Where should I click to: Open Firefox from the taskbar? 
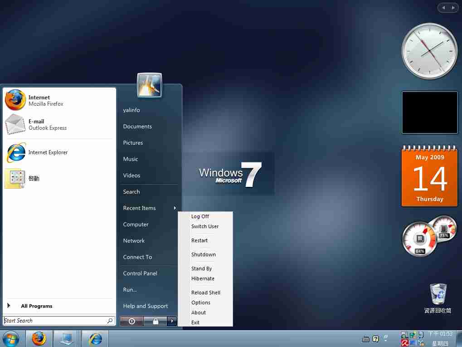[39, 338]
